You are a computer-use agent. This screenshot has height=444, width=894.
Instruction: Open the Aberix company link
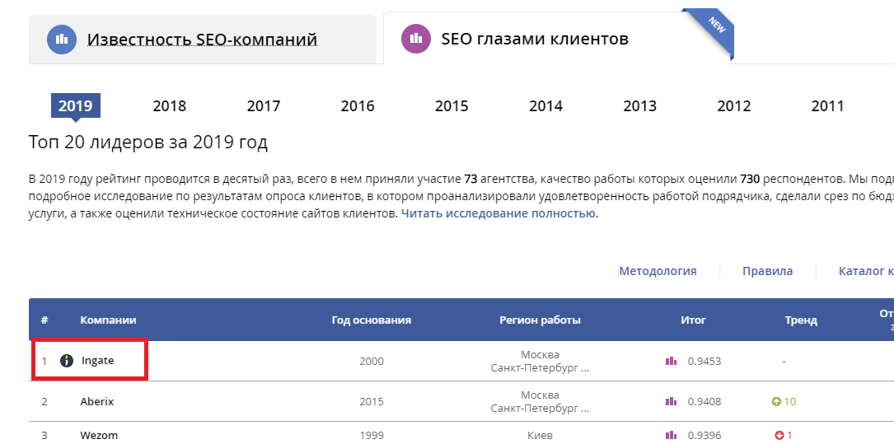click(x=96, y=402)
